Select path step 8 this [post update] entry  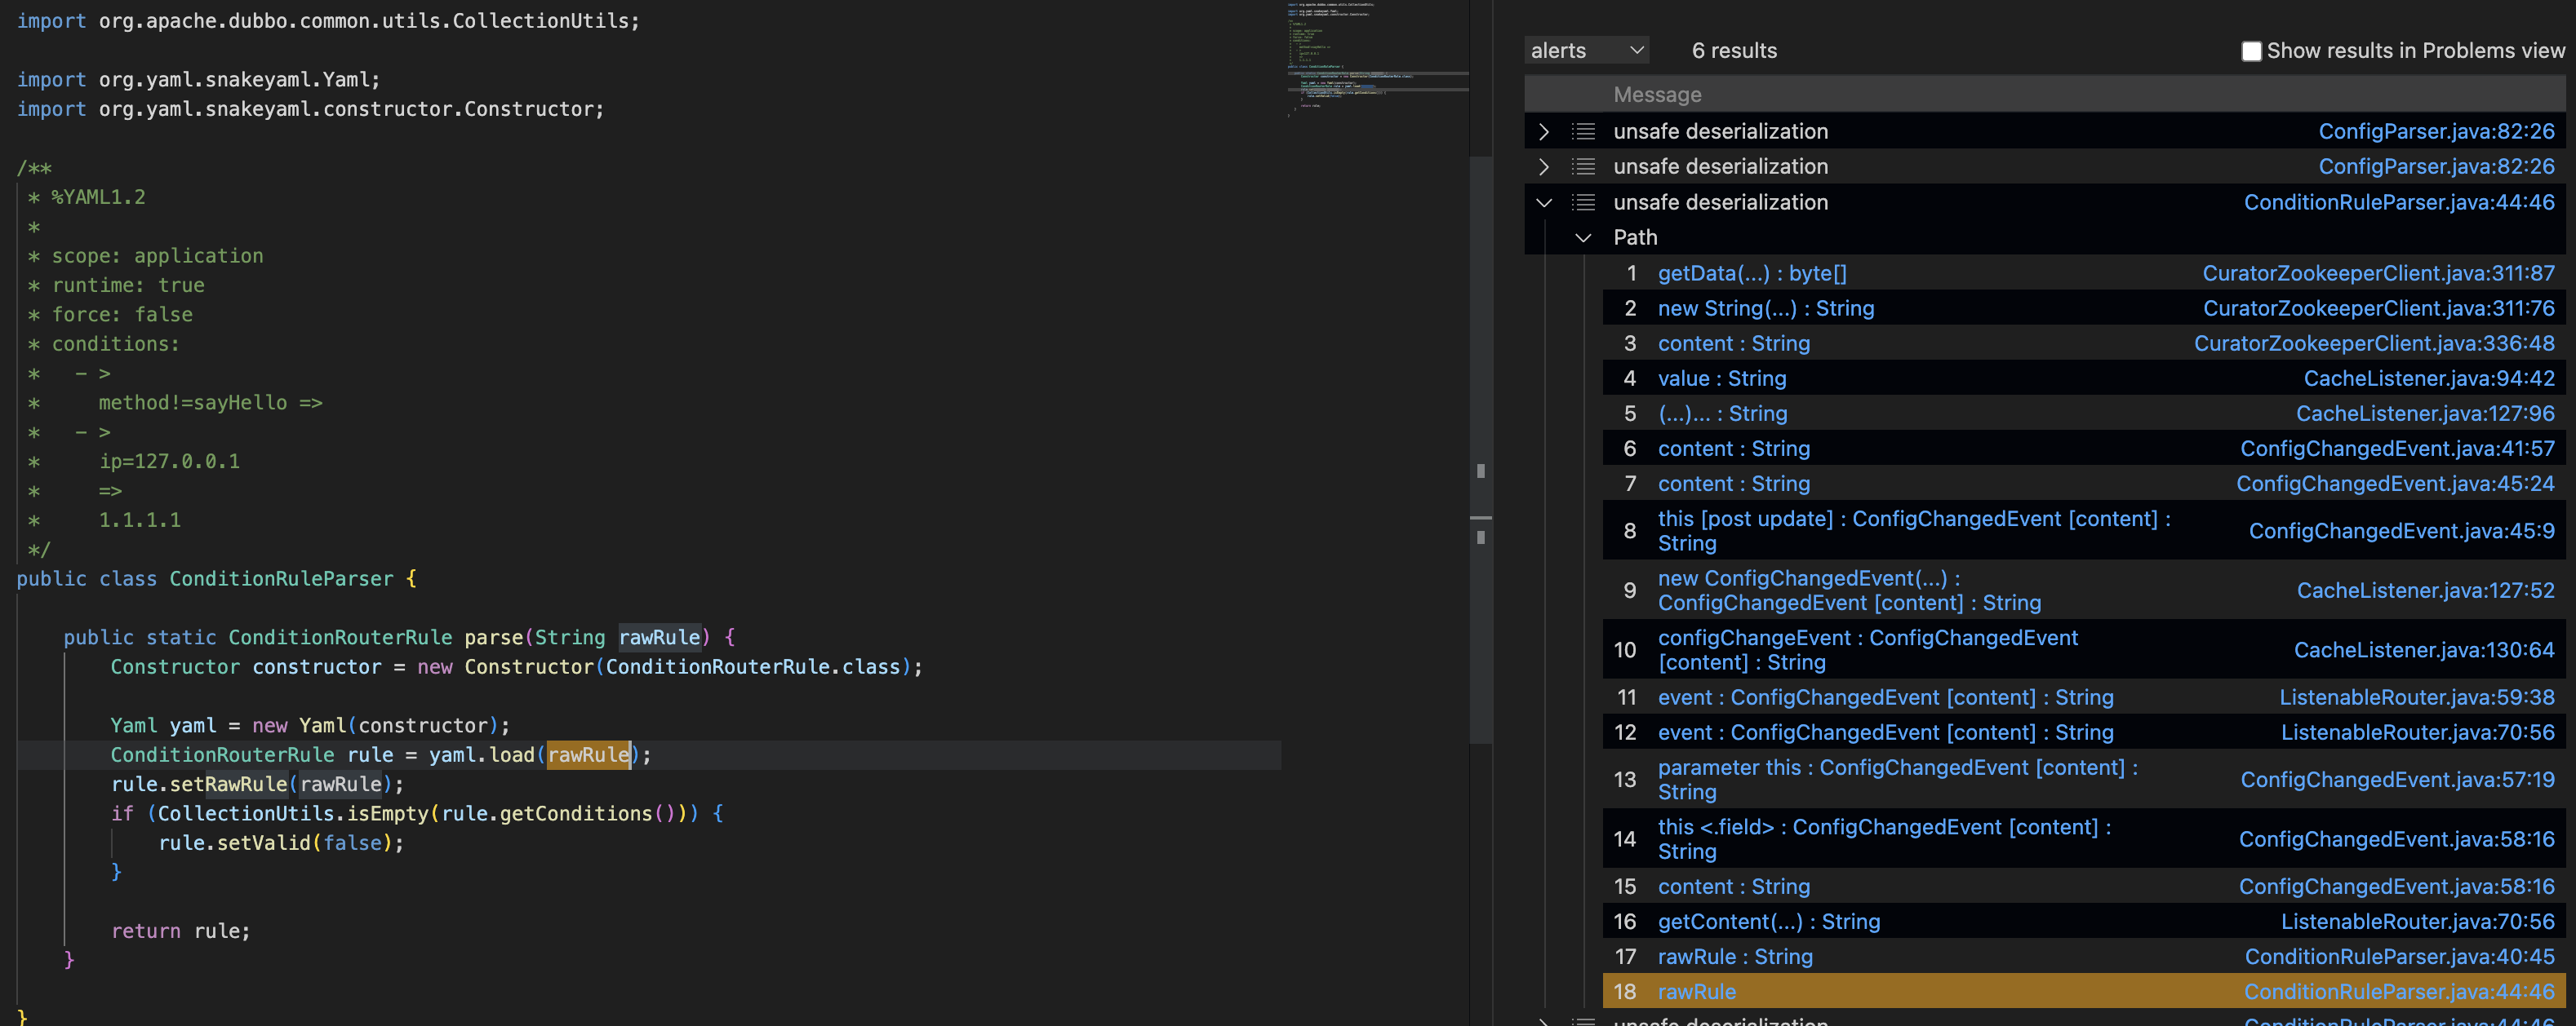tap(1914, 530)
